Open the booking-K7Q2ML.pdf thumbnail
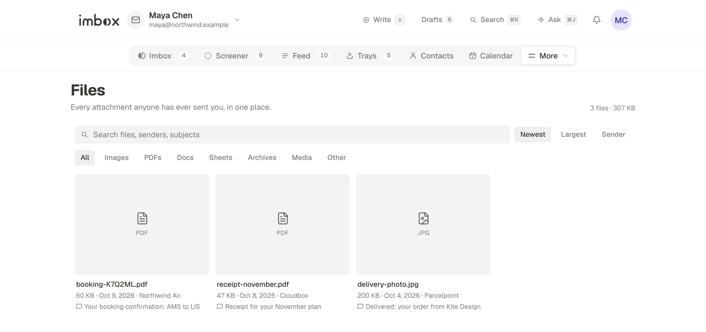The height and width of the screenshot is (332, 706). click(142, 224)
